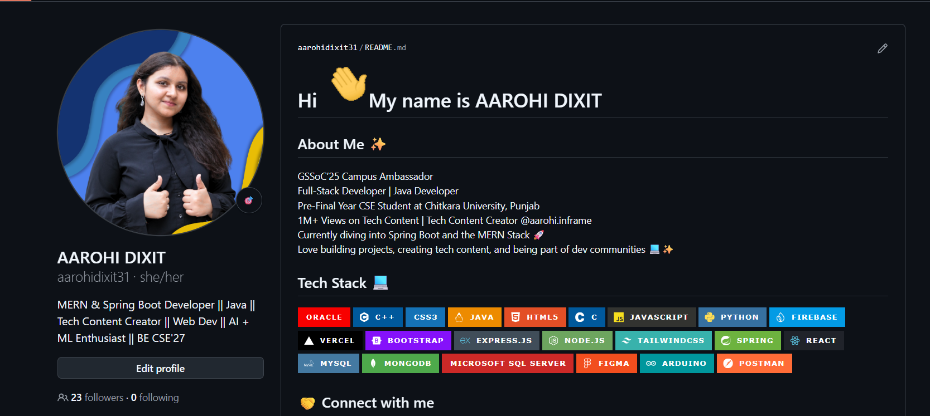Click the waving hand emoji in heading
The height and width of the screenshot is (416, 930).
click(x=349, y=84)
